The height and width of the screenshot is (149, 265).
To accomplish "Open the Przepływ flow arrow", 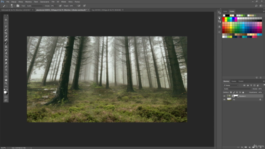I will pos(75,6).
